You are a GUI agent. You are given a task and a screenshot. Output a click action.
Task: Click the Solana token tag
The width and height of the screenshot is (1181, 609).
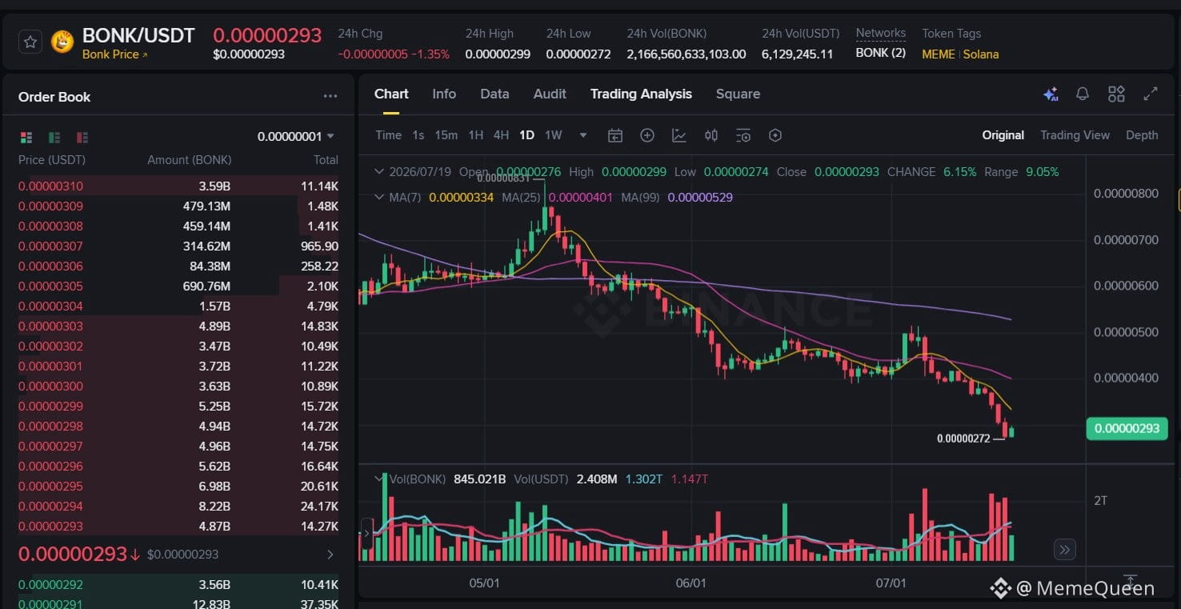click(980, 54)
